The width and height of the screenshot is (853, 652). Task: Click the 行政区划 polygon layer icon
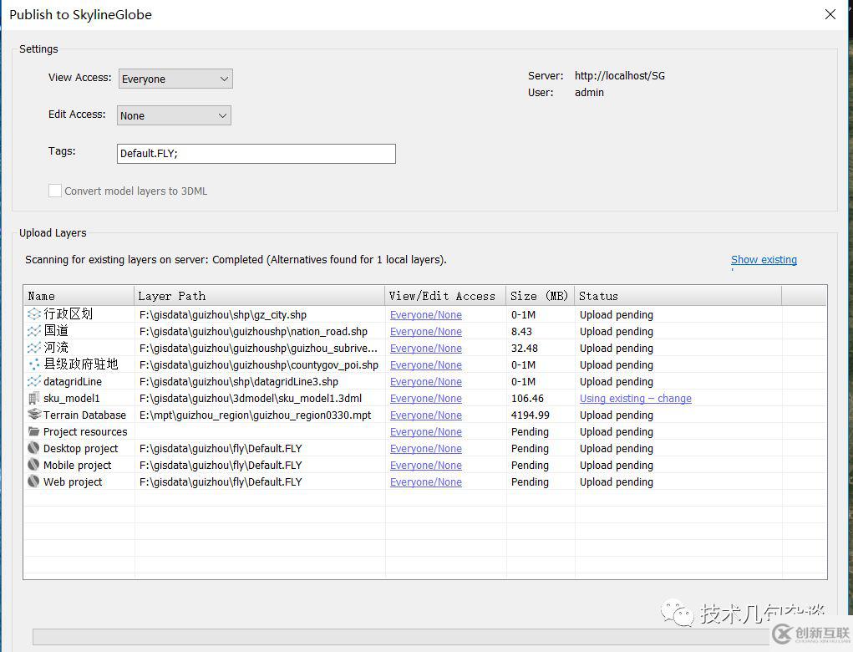point(33,314)
